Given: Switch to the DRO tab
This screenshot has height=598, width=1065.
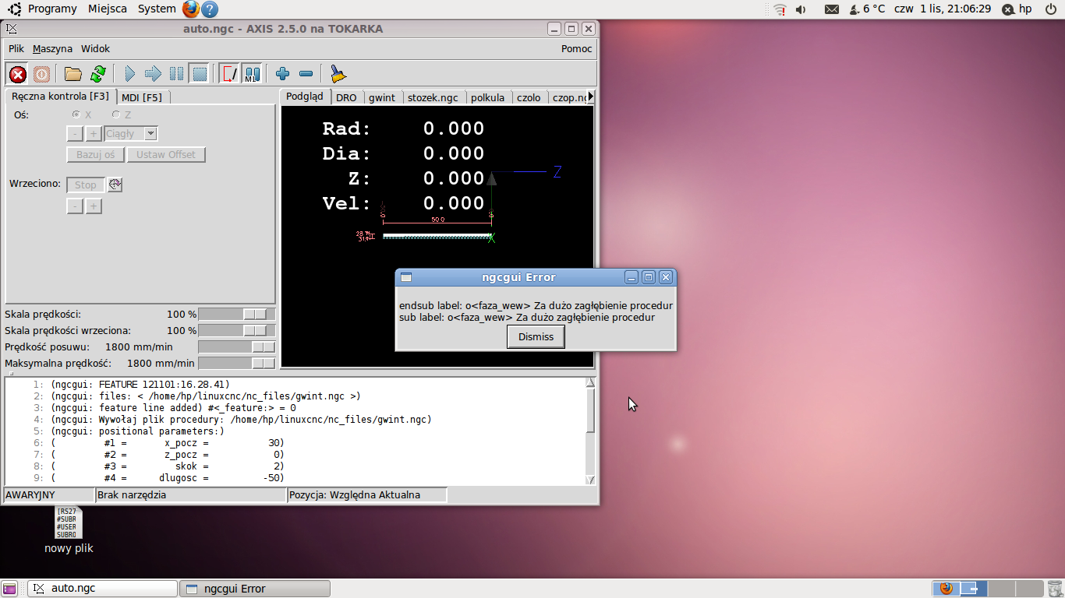Looking at the screenshot, I should click(x=346, y=98).
